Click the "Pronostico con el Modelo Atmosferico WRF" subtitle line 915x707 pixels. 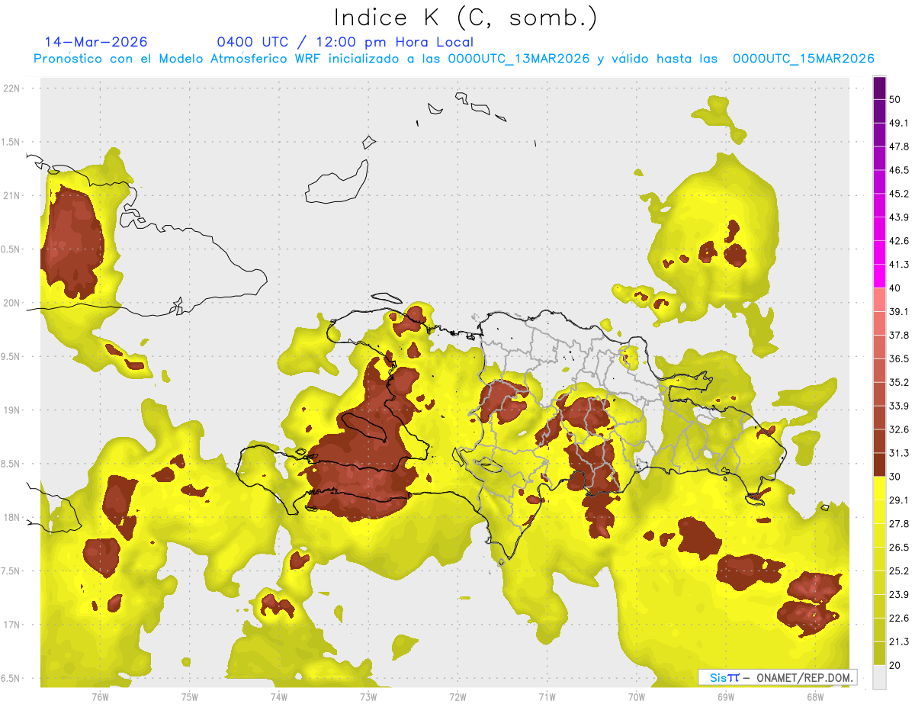pos(454,59)
